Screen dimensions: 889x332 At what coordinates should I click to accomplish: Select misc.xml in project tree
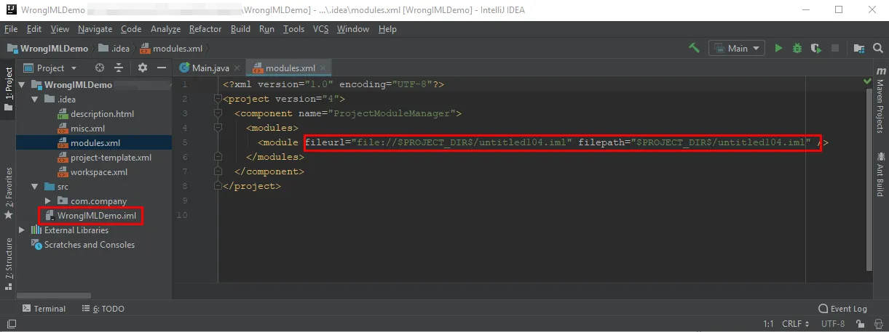pos(81,128)
